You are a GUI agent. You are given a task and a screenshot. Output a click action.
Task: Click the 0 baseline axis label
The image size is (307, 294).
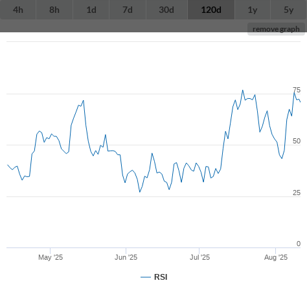tap(299, 244)
